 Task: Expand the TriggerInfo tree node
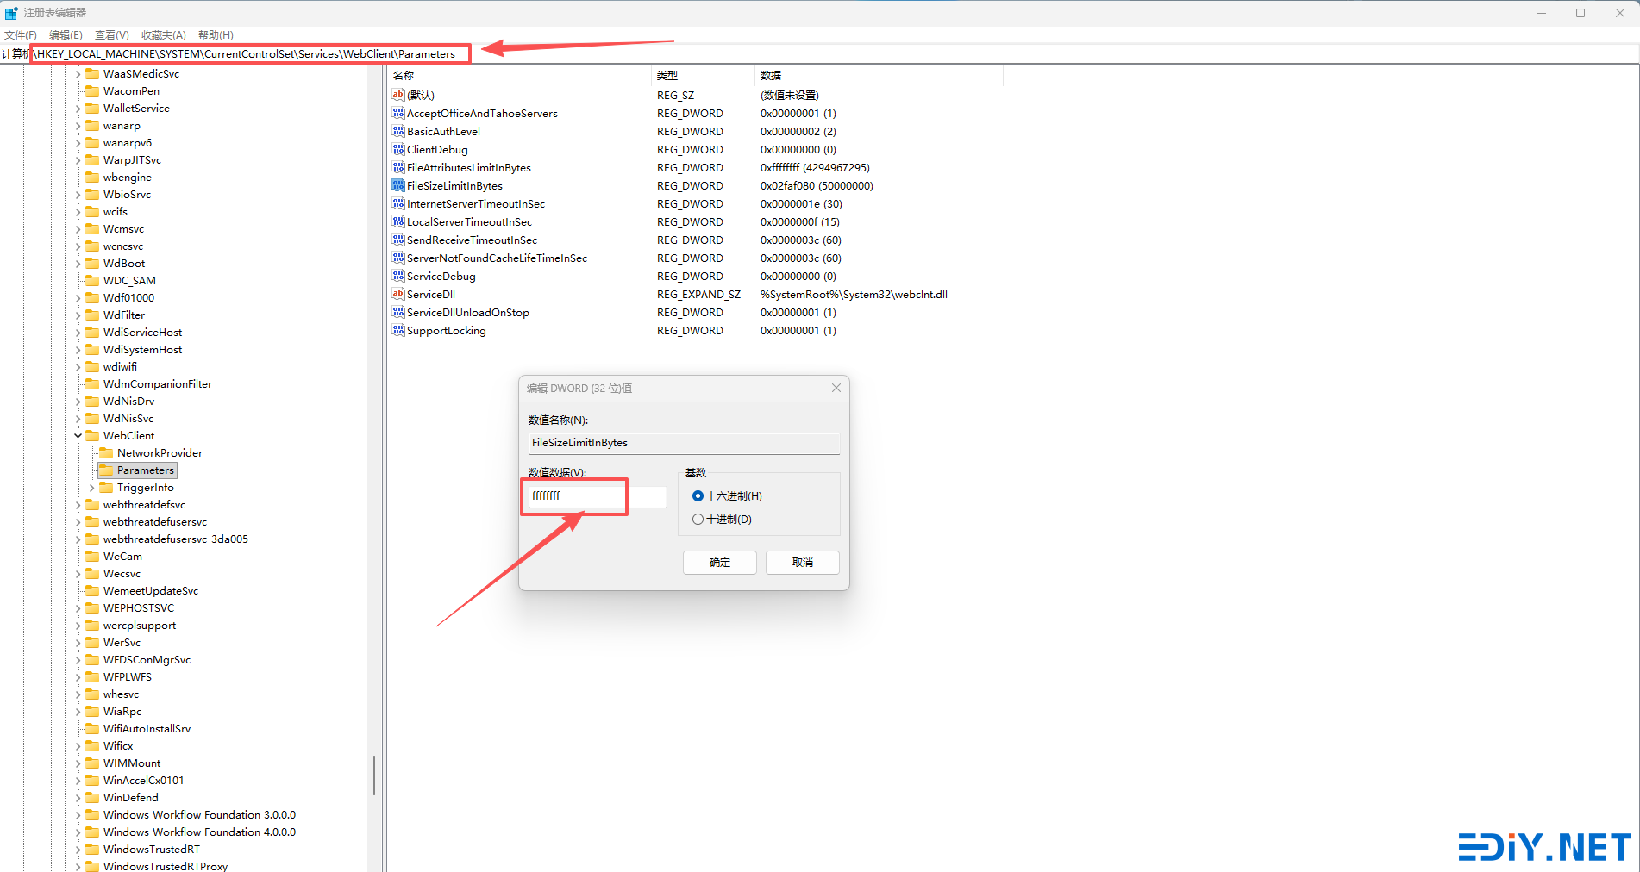pyautogui.click(x=91, y=488)
